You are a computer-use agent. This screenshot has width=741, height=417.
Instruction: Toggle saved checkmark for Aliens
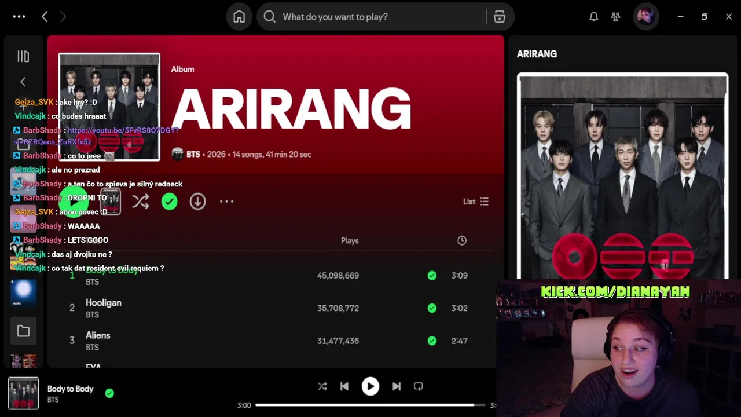(x=432, y=341)
